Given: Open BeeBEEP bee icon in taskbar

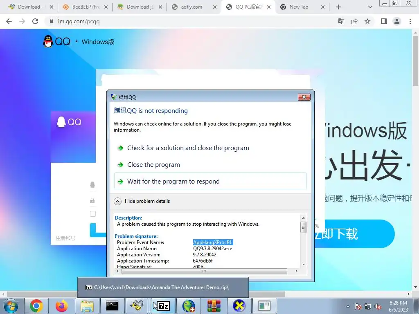Looking at the screenshot, I should (137, 306).
